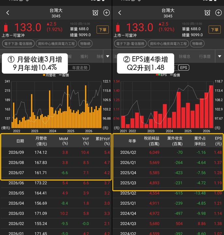The image size is (224, 235).
Task: Tap 下單 order button on EPS screen
Action: pos(215,29)
